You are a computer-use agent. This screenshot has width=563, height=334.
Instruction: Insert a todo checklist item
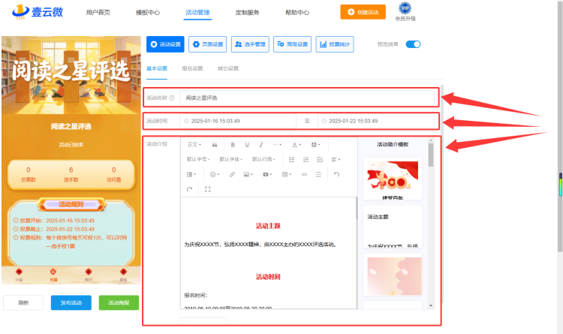coord(320,159)
